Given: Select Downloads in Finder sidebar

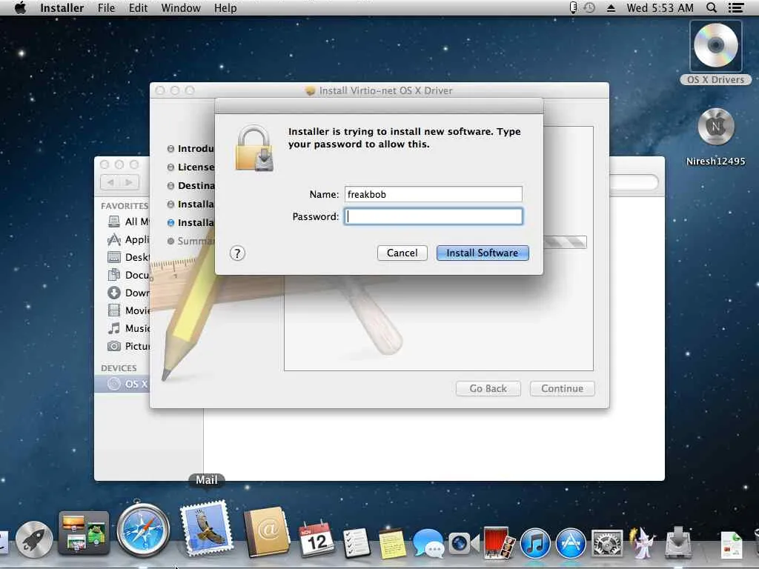Looking at the screenshot, I should pyautogui.click(x=128, y=293).
